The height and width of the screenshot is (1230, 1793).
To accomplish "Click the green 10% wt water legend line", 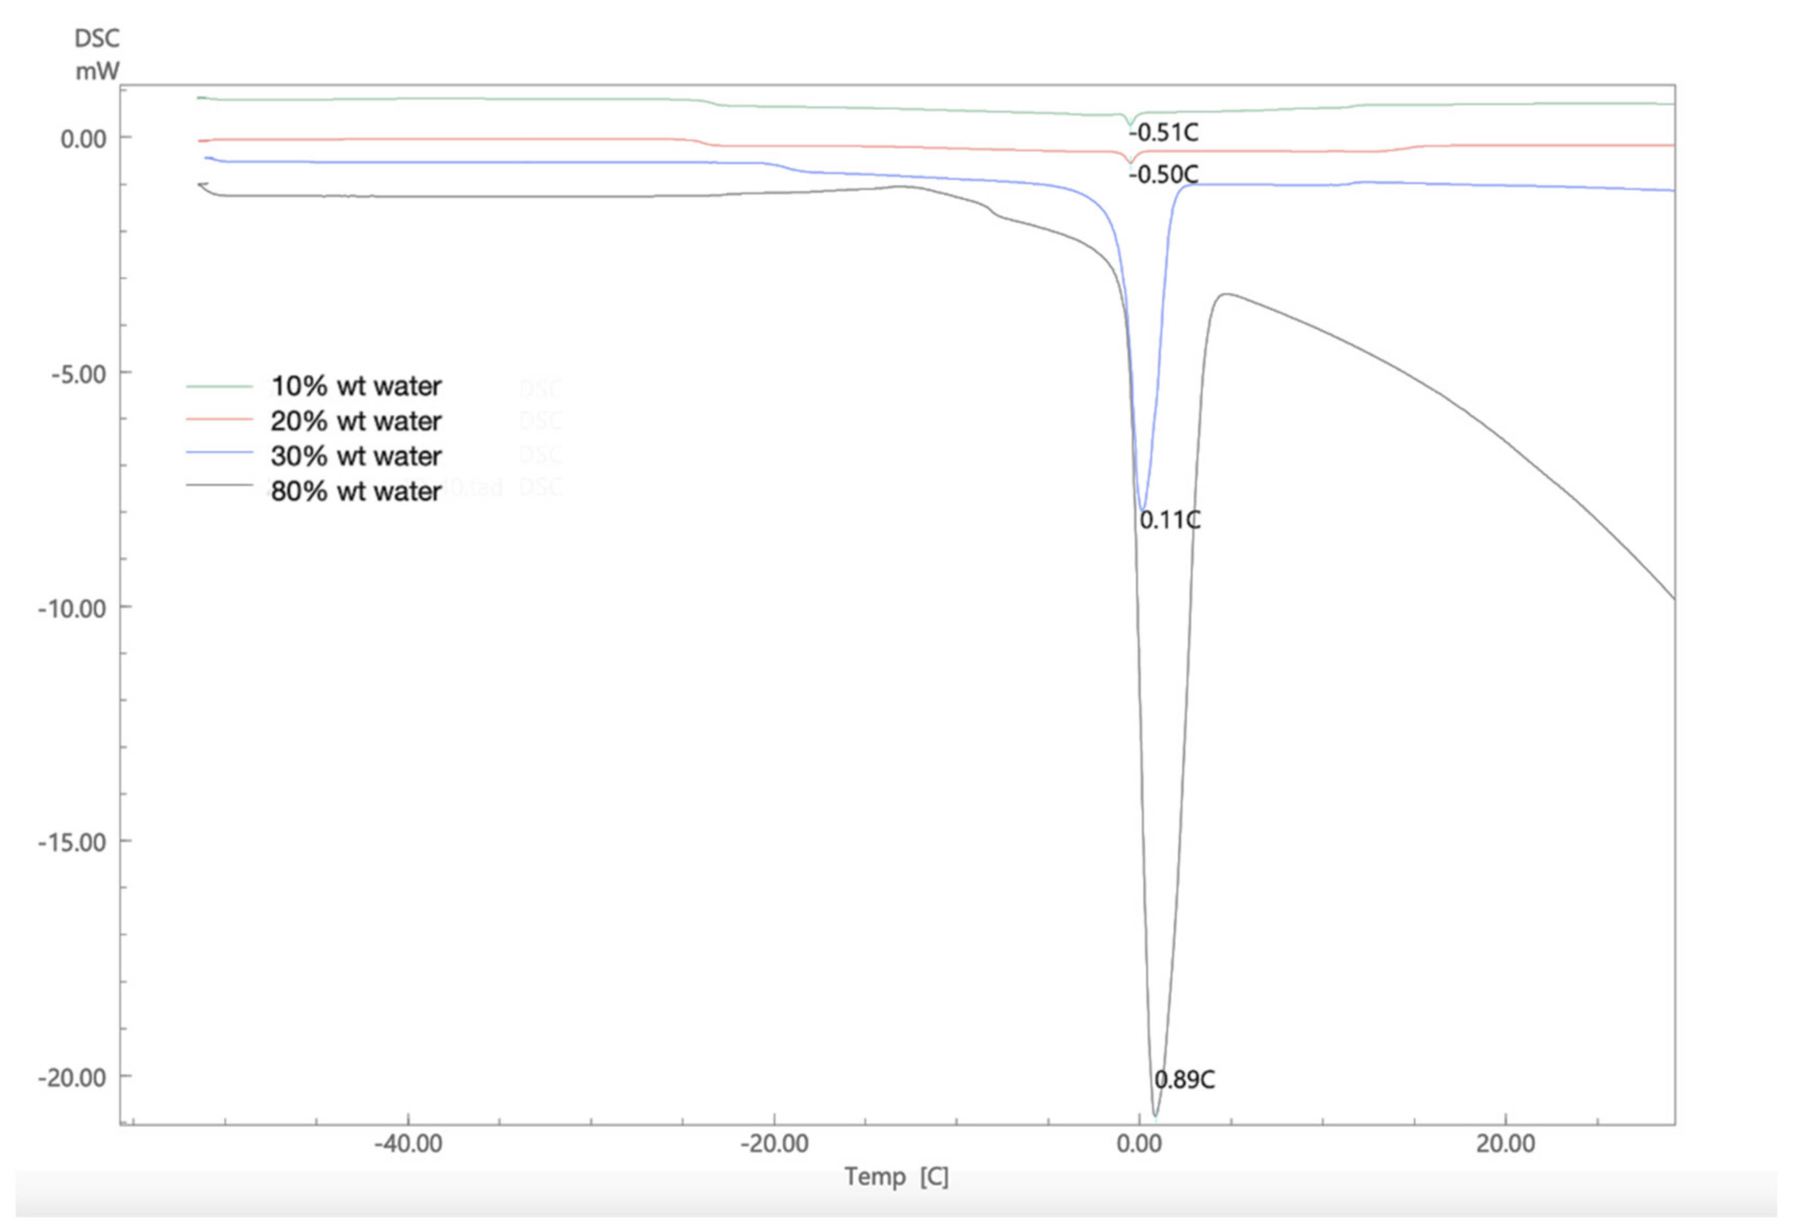I will click(x=219, y=386).
